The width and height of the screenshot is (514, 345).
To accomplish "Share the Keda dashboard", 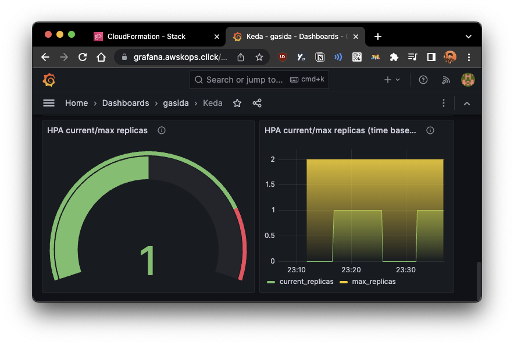I will pyautogui.click(x=257, y=104).
